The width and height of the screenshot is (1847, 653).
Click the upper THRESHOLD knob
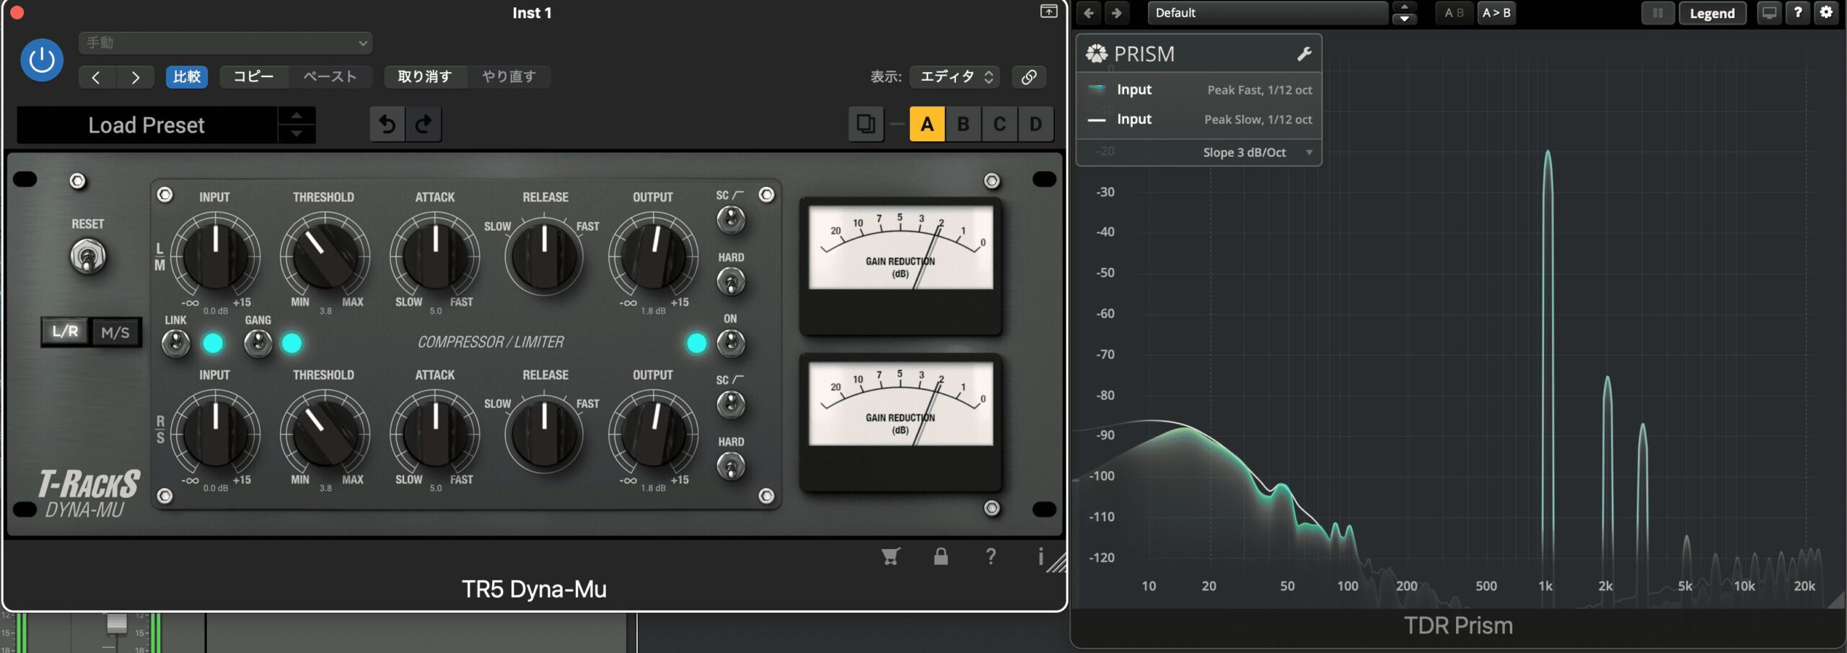point(325,256)
